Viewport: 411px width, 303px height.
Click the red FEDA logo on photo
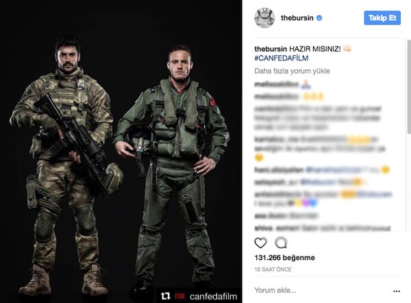pyautogui.click(x=179, y=296)
